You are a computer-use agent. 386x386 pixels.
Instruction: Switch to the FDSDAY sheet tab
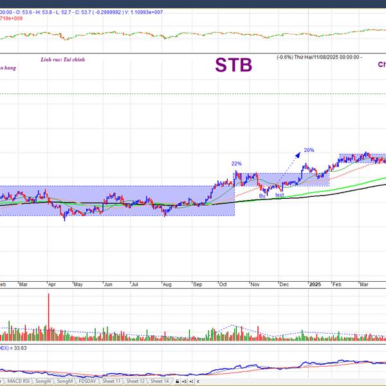pyautogui.click(x=87, y=381)
